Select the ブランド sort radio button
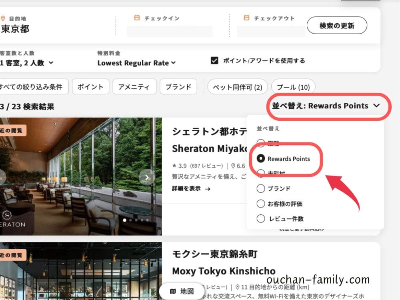400x300 pixels. [x=261, y=188]
